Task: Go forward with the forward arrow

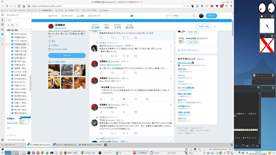Action: (x=7, y=6)
